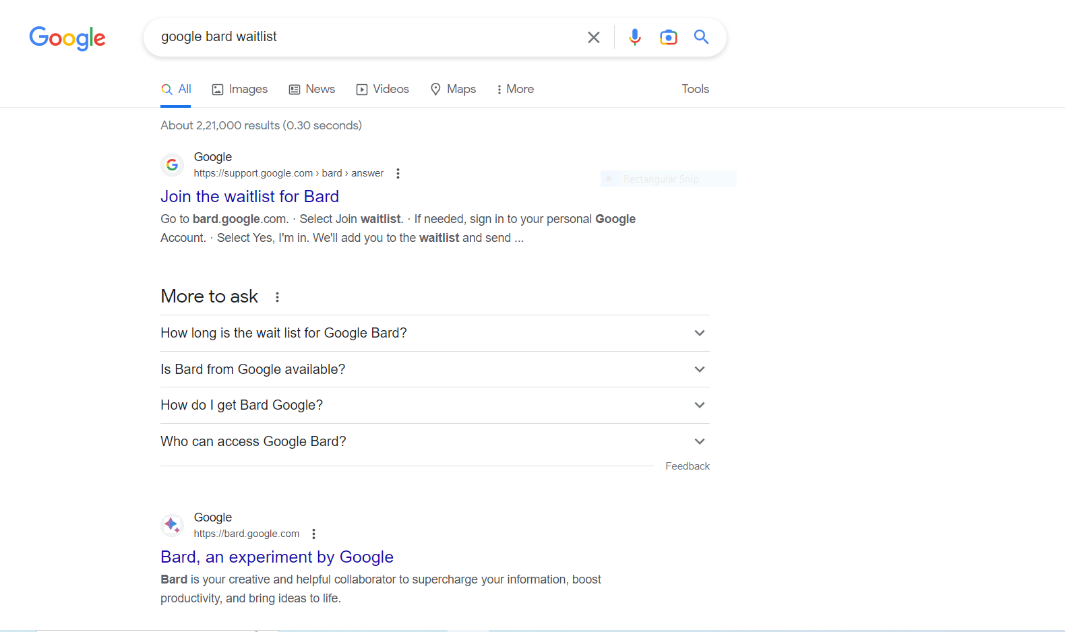Click the https://bard.google.com URL text
Viewport: 1065px width, 632px height.
pyautogui.click(x=247, y=534)
